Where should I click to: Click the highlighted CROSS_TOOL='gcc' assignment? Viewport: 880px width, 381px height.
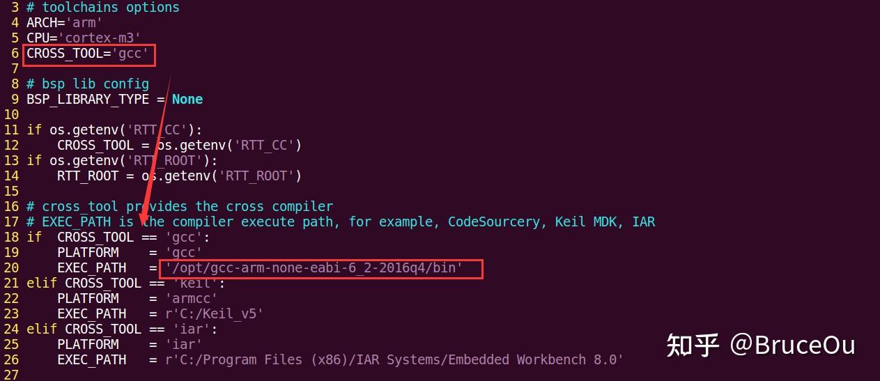(x=88, y=53)
